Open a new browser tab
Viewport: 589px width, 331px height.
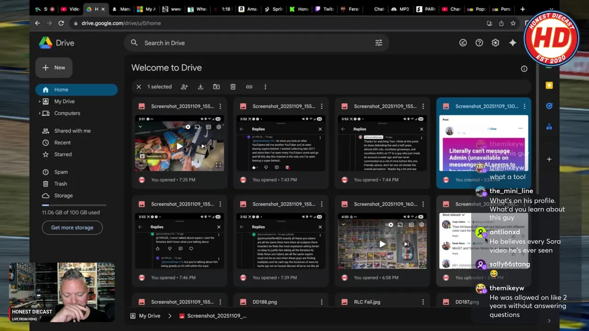click(x=522, y=9)
